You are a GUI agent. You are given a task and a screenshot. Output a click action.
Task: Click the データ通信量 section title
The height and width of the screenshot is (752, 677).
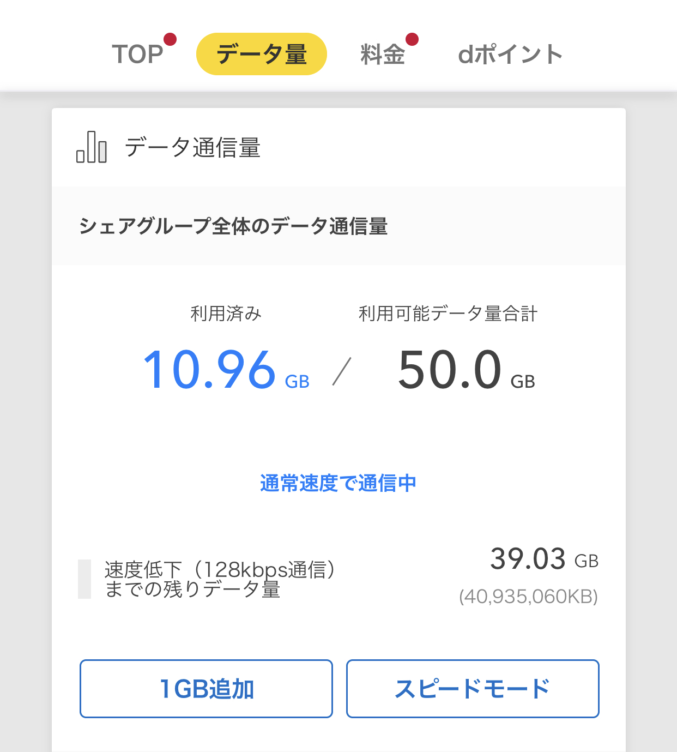pos(193,148)
